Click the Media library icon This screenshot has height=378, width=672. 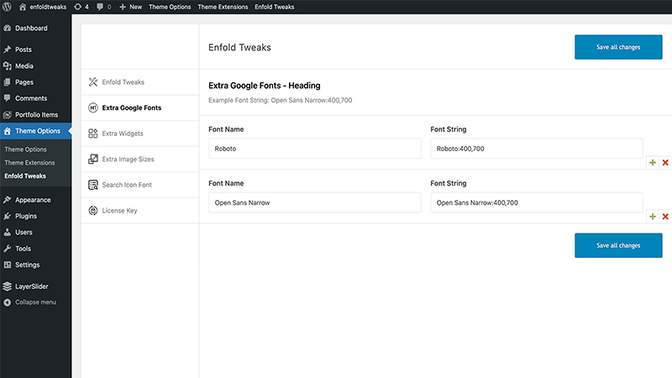[8, 66]
